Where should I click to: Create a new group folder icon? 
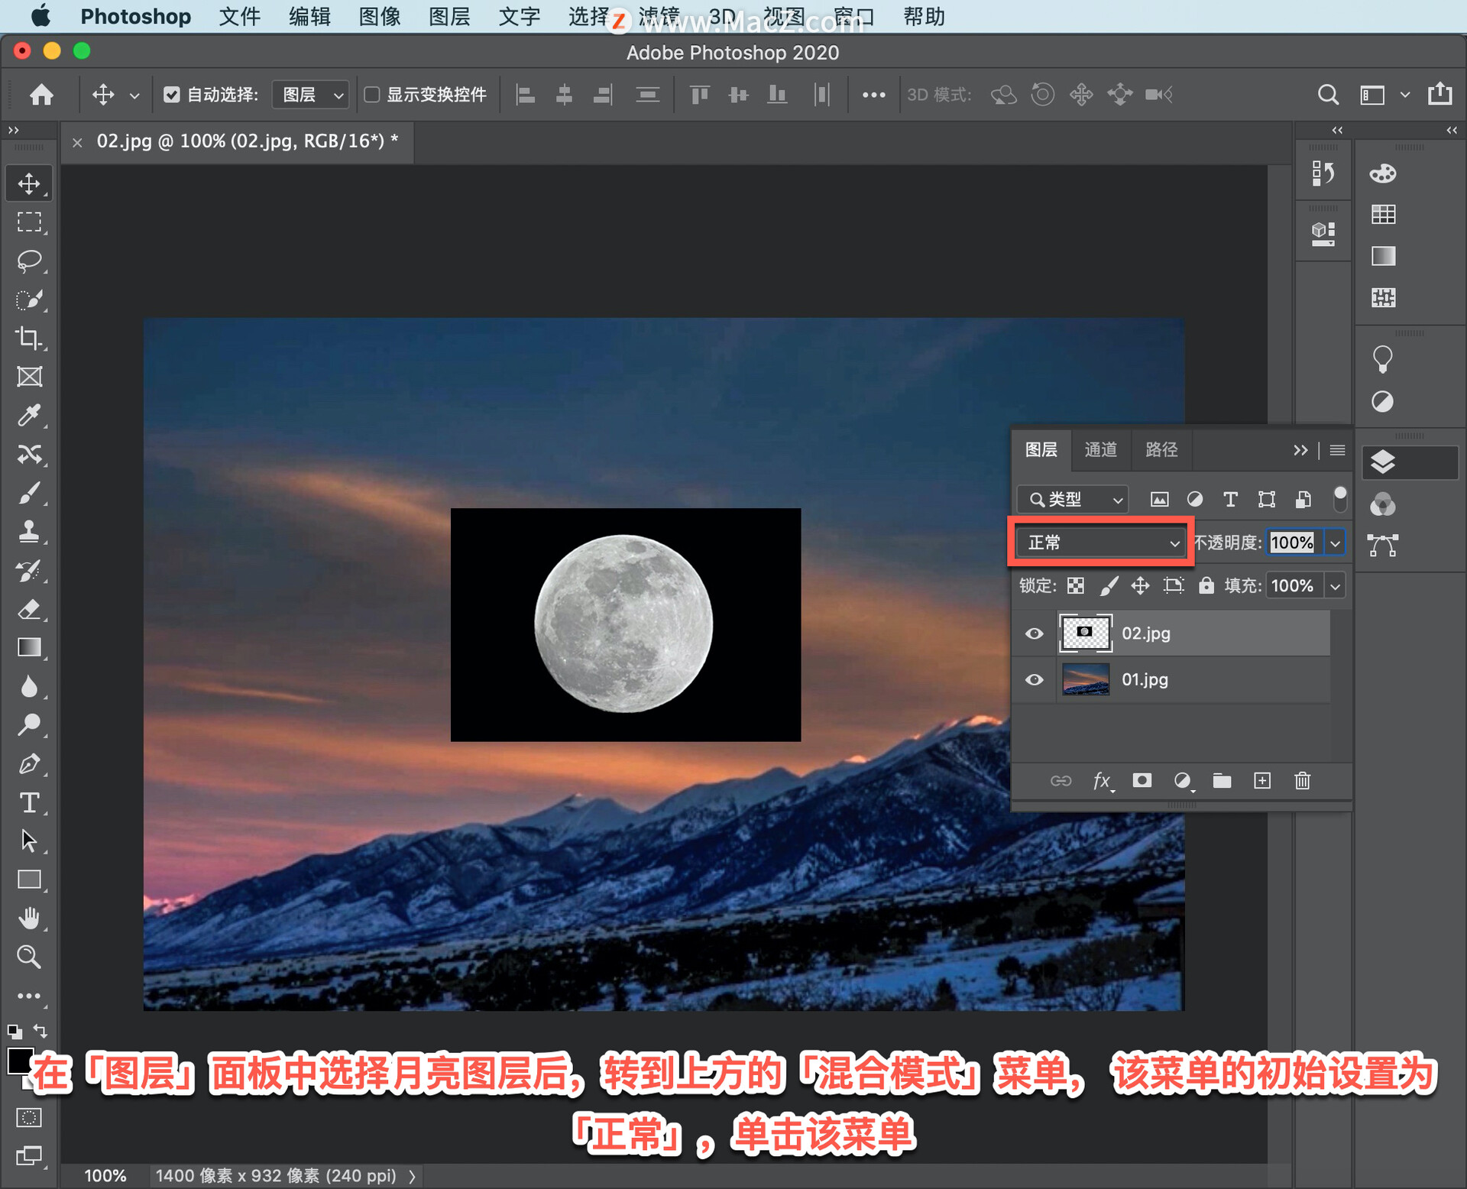[1222, 780]
